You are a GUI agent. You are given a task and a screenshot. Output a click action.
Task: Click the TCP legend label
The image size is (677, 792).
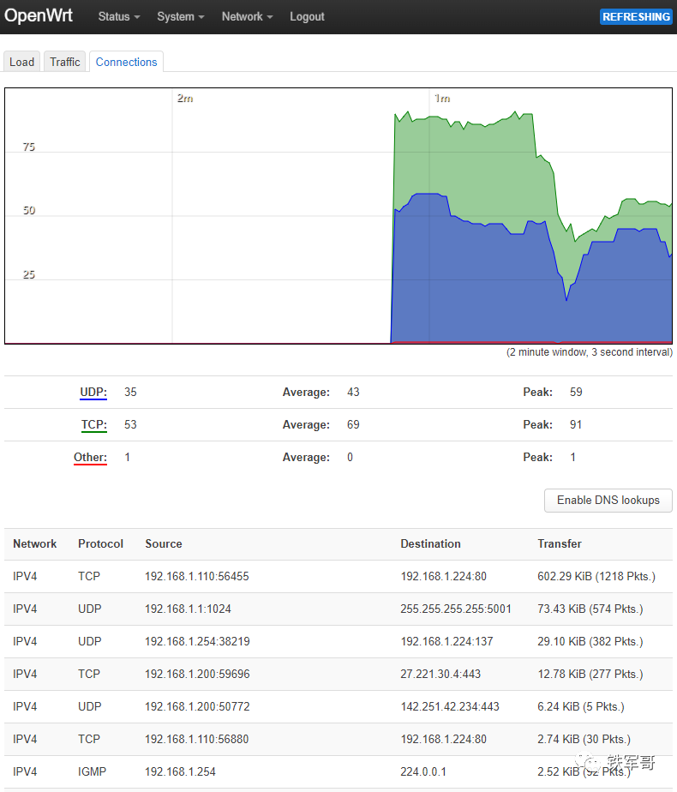(94, 425)
